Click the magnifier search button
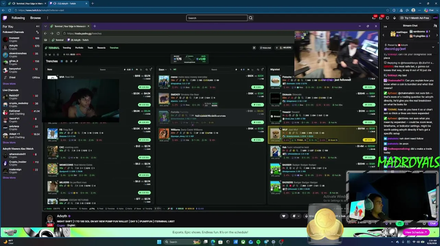 (251, 18)
